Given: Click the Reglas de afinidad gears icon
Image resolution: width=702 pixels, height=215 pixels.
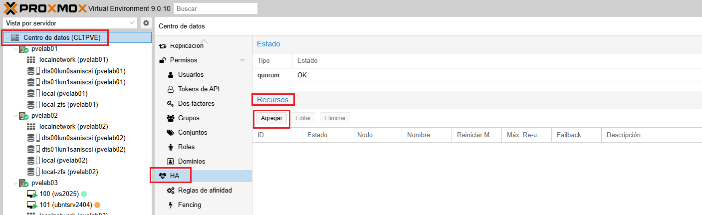Looking at the screenshot, I should 170,191.
